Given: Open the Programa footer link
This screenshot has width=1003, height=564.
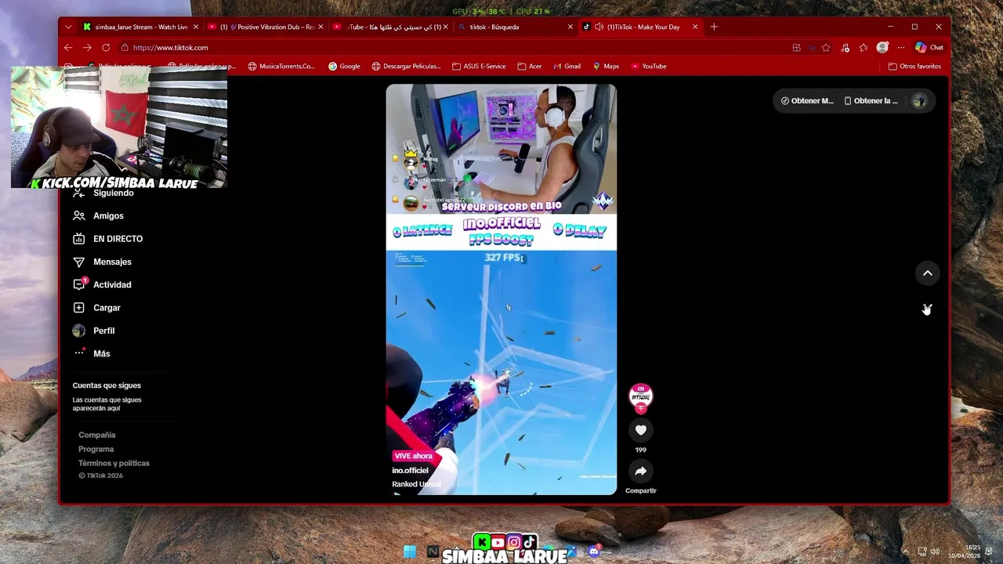Looking at the screenshot, I should 96,449.
